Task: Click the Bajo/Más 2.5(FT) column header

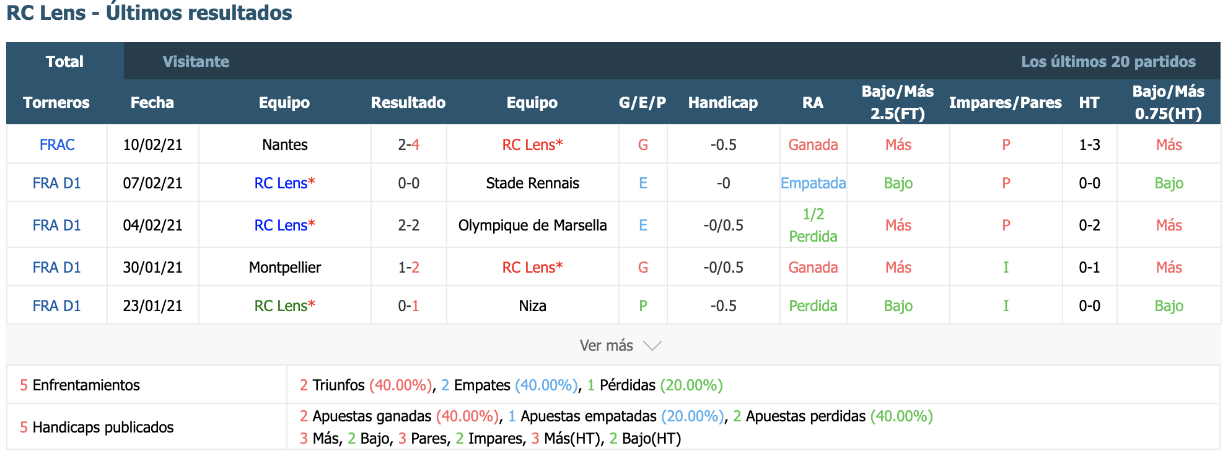Action: [x=898, y=102]
